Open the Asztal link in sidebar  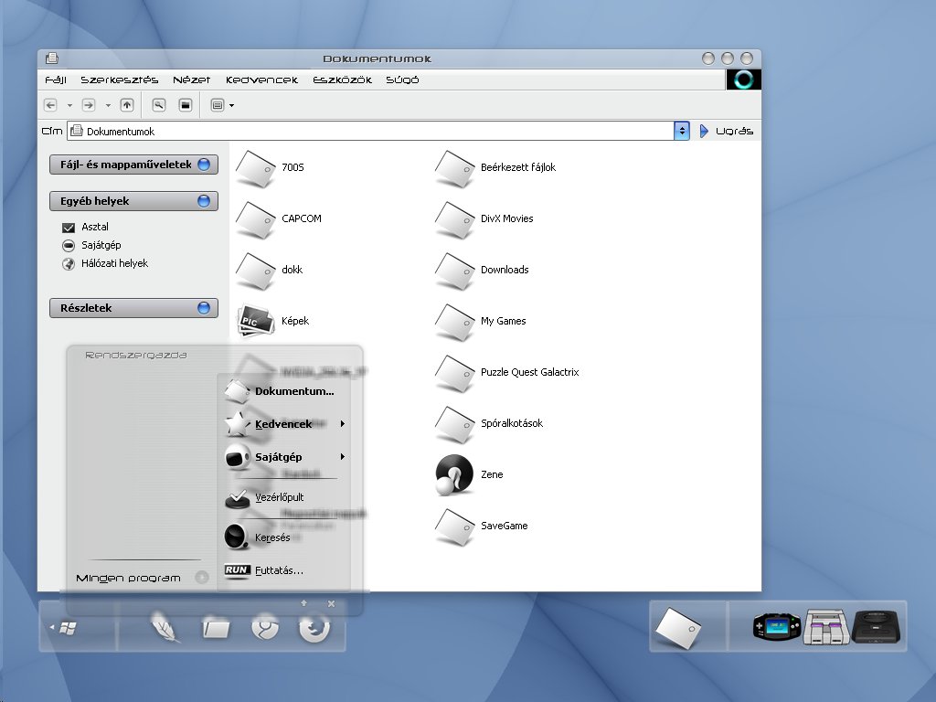click(94, 227)
